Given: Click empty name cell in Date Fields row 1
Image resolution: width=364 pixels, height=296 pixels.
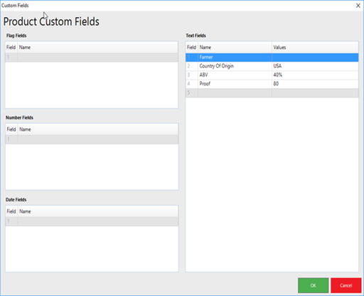Looking at the screenshot, I should click(x=98, y=221).
